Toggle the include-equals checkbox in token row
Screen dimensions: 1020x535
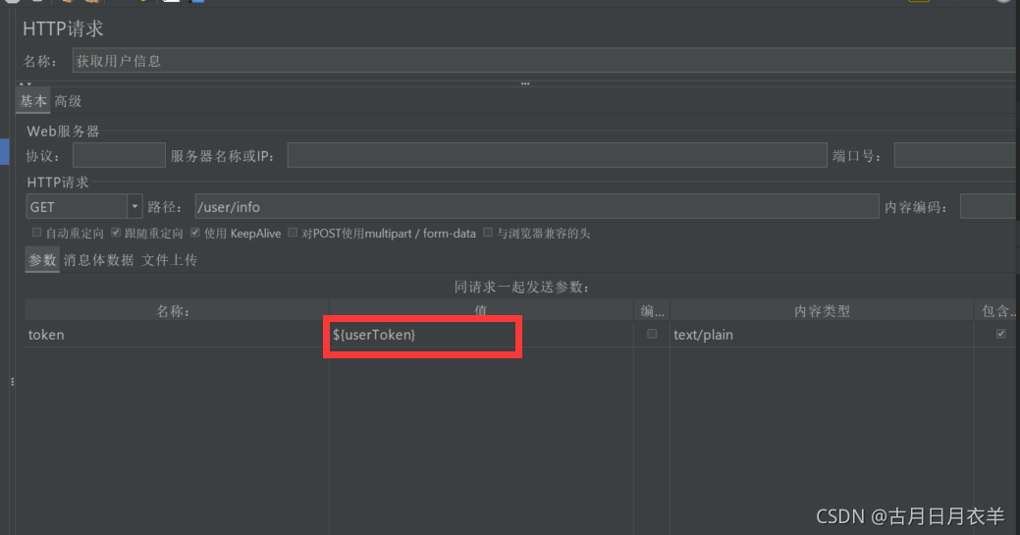coord(1000,334)
